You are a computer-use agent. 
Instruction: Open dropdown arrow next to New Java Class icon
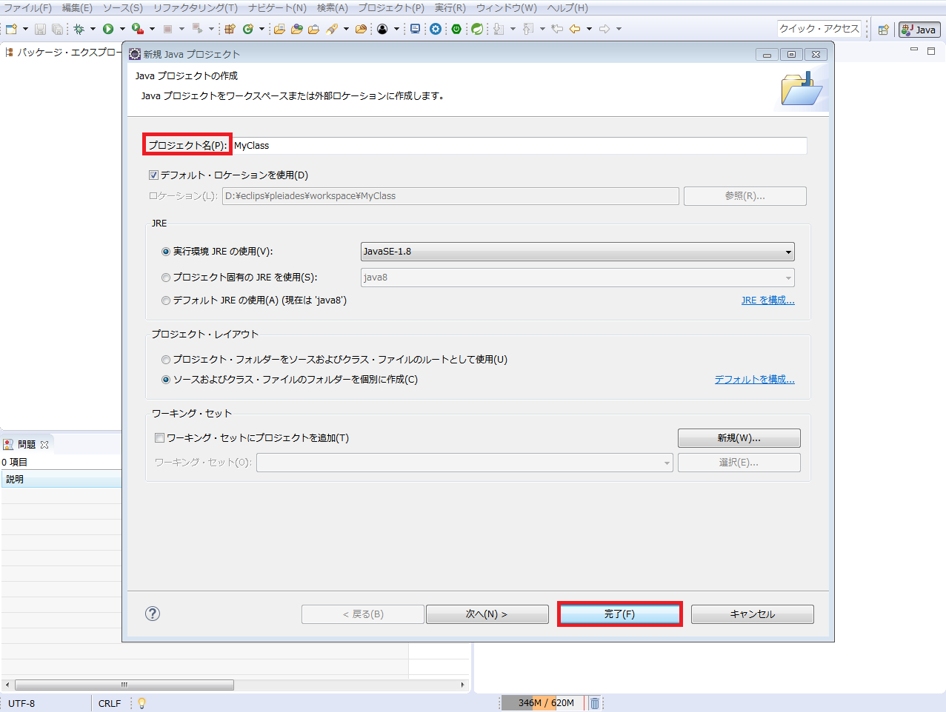262,29
